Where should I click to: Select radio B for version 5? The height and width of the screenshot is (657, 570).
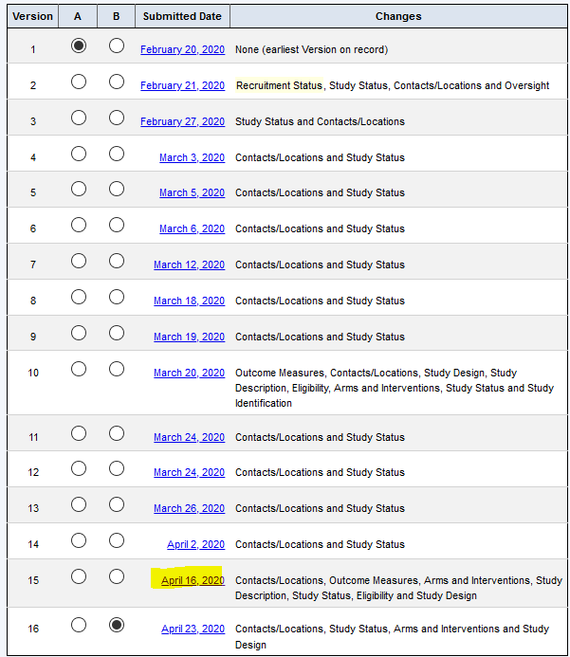coord(116,189)
